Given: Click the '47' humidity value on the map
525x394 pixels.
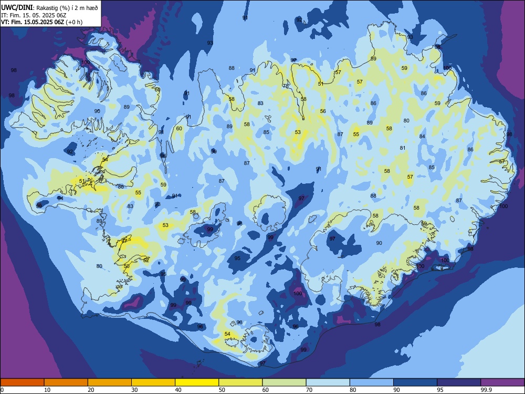Looking at the screenshot, I should tap(125, 241).
